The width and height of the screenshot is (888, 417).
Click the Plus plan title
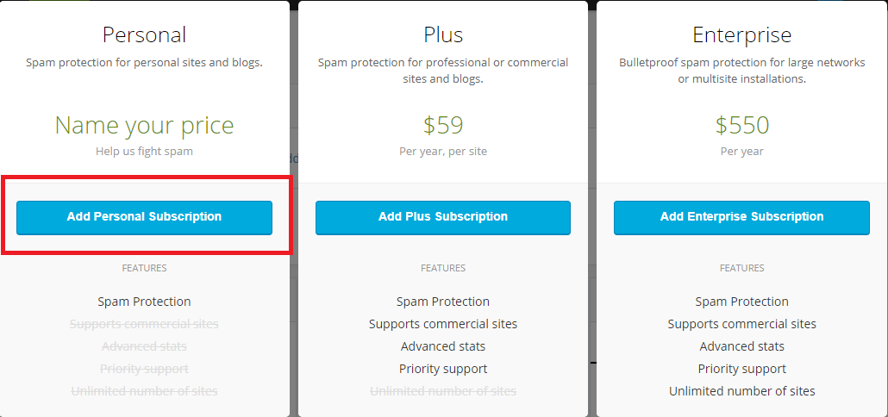click(x=443, y=34)
